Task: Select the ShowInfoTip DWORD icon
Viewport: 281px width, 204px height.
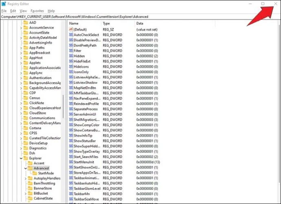Action: 71,135
